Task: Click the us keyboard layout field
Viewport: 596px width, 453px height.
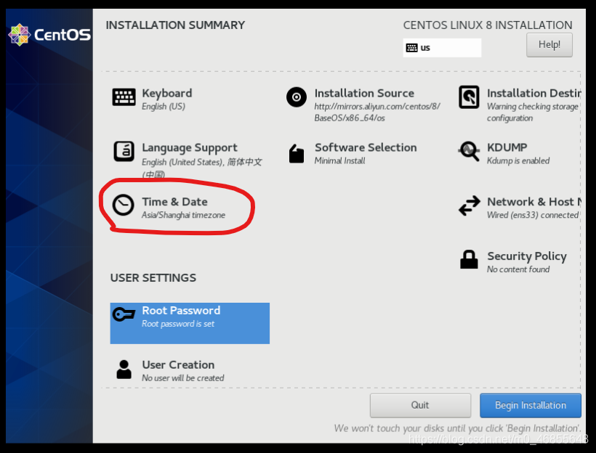Action: click(x=442, y=48)
